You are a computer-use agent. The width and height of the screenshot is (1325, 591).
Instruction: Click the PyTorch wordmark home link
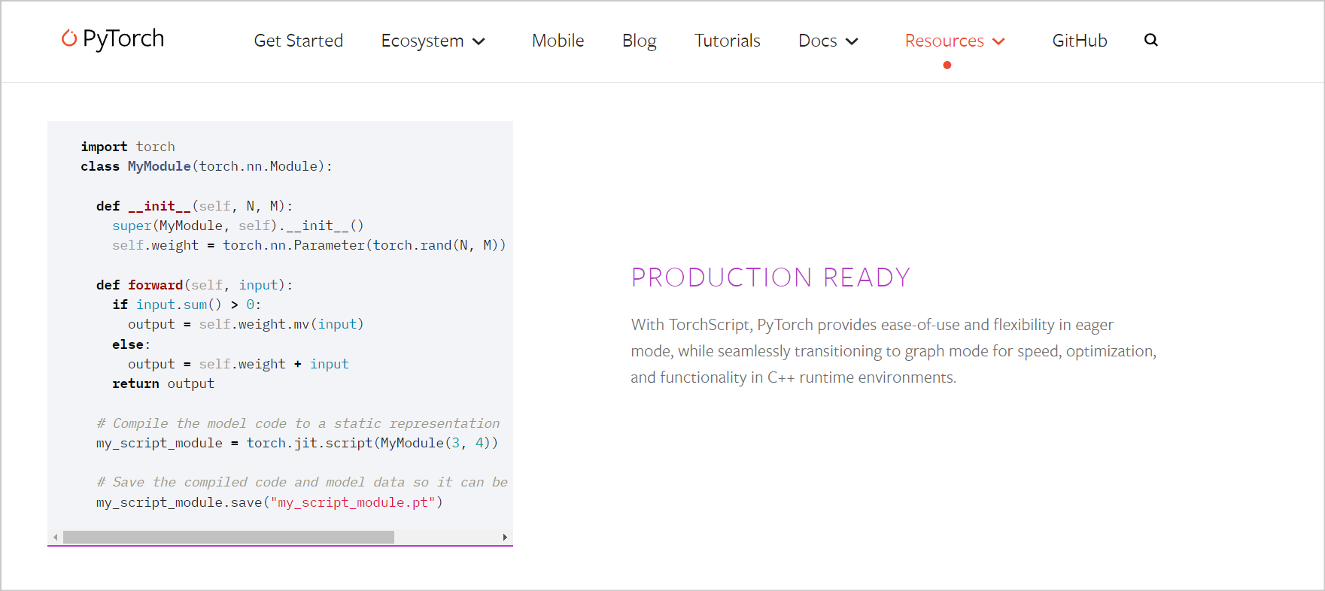[x=123, y=39]
